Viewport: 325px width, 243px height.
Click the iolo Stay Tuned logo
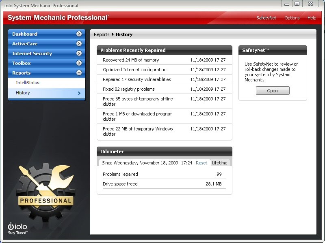(17, 229)
